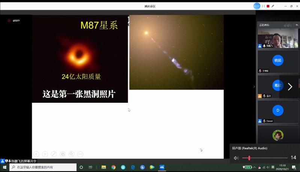Open the more options ellipsis in slide controls
The width and height of the screenshot is (300, 172).
click(x=80, y=154)
